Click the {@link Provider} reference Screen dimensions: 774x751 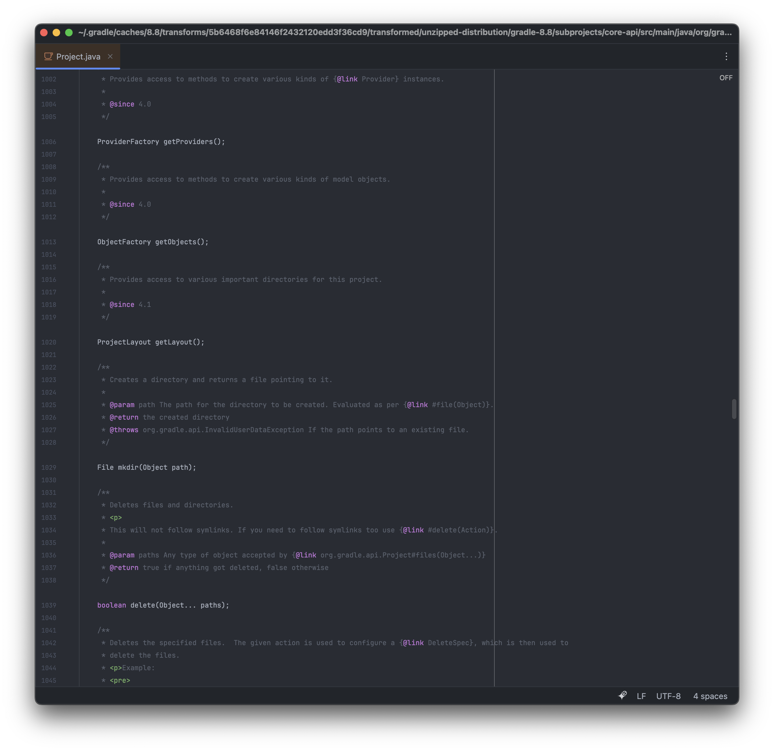click(x=366, y=79)
